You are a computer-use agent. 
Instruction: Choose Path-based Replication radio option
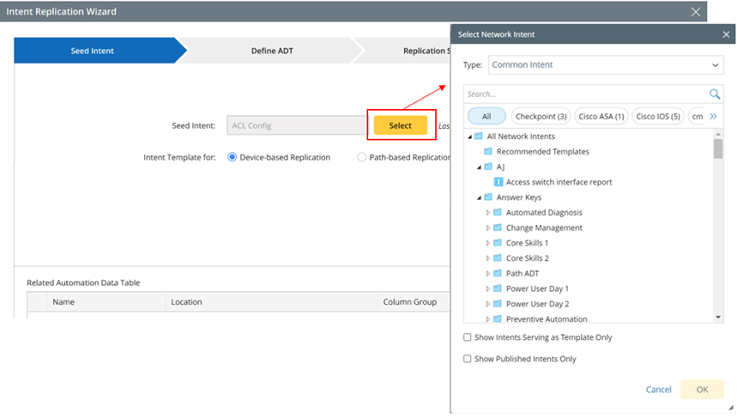[362, 158]
